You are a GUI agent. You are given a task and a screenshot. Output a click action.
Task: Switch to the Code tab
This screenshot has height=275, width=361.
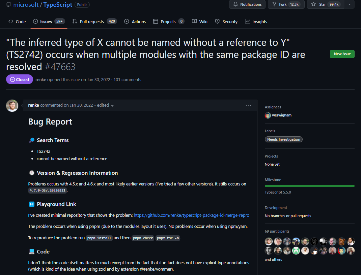click(x=17, y=22)
